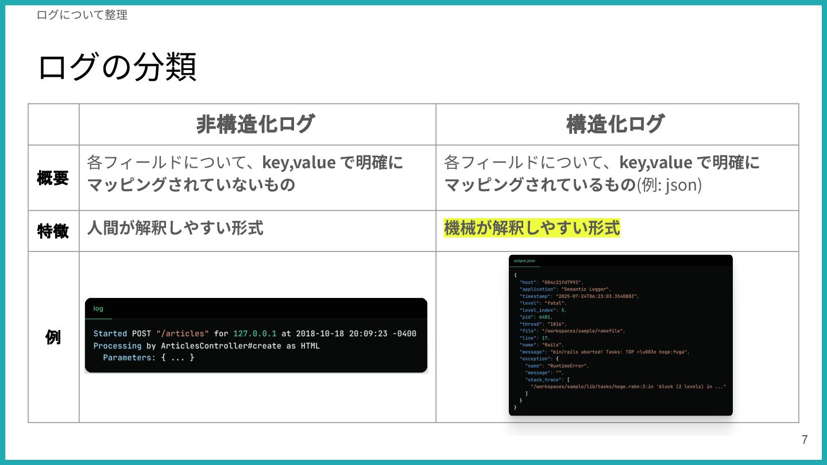Viewport: 827px width, 465px height.
Task: Click the Parameters: { ... } line
Action: coord(149,358)
